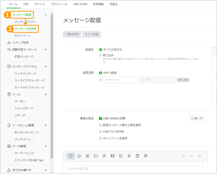Click the 自動応答メッセージ reply arrow icon

click(9, 49)
